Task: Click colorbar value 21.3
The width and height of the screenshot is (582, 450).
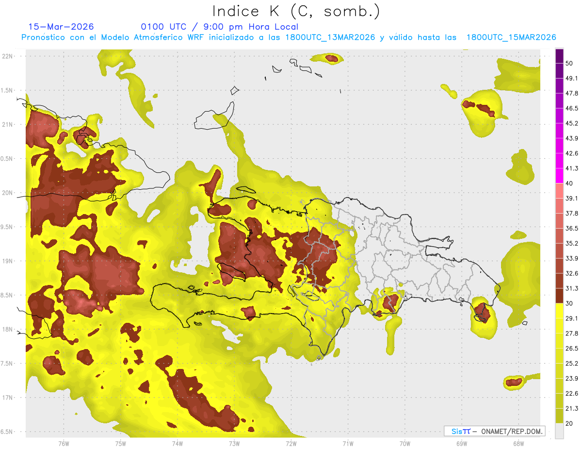Action: tap(572, 409)
